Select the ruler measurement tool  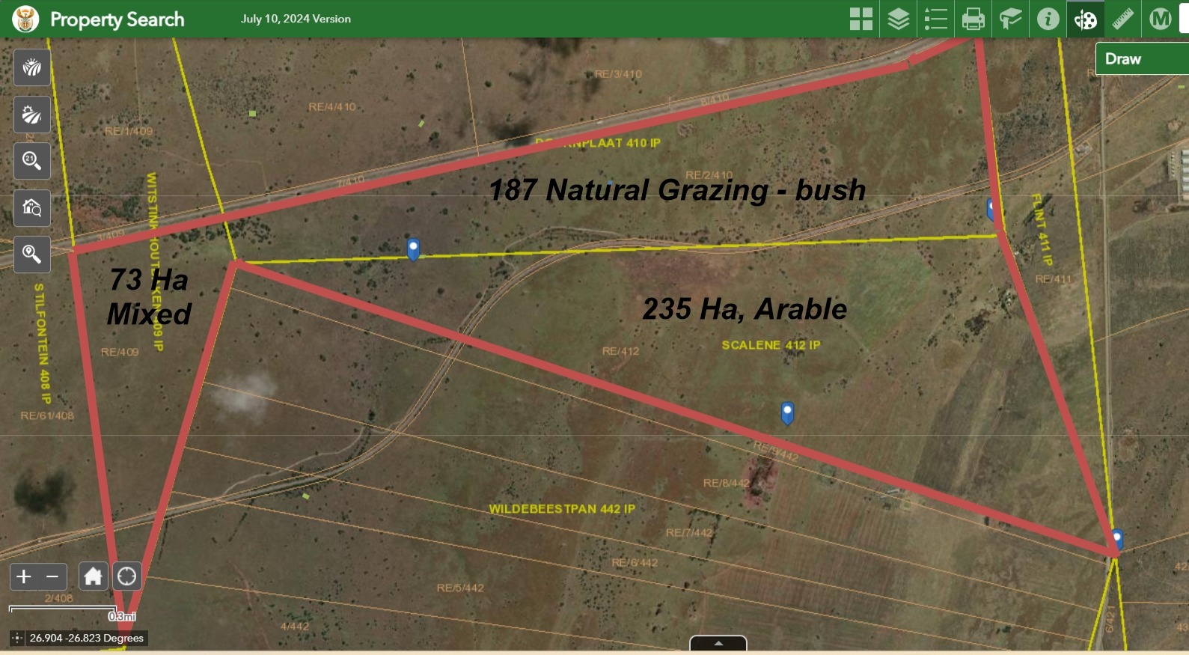(1122, 19)
